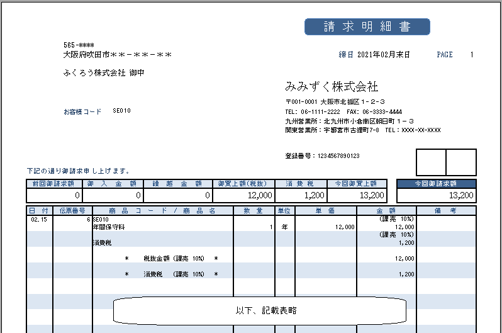Click the 前回御請求額 header cell

click(x=54, y=184)
